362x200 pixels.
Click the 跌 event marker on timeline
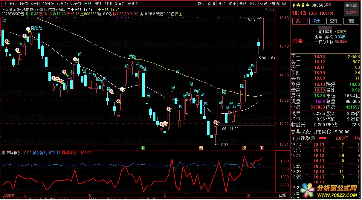pos(143,148)
